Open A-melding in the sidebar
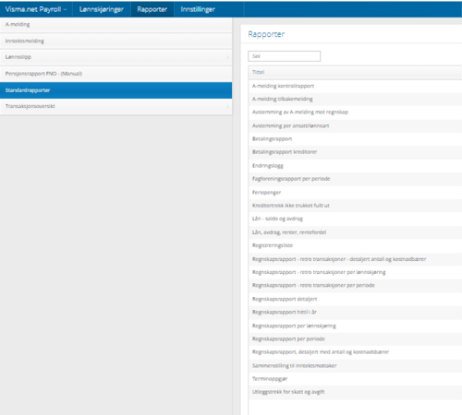This screenshot has height=415, width=462. tap(115, 25)
